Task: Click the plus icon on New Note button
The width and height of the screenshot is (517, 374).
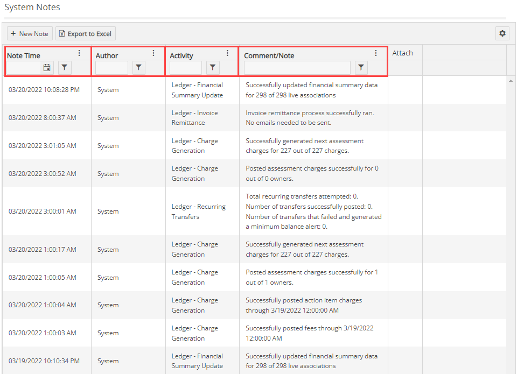Action: pyautogui.click(x=13, y=33)
